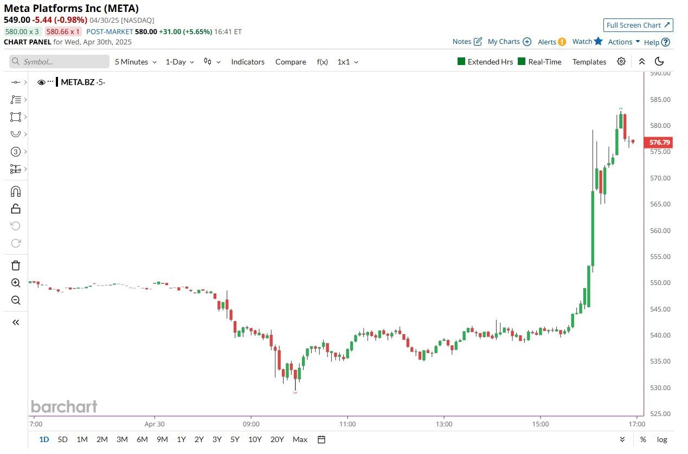688x454 pixels.
Task: Hide META.BZ series with eye icon
Action: point(41,82)
